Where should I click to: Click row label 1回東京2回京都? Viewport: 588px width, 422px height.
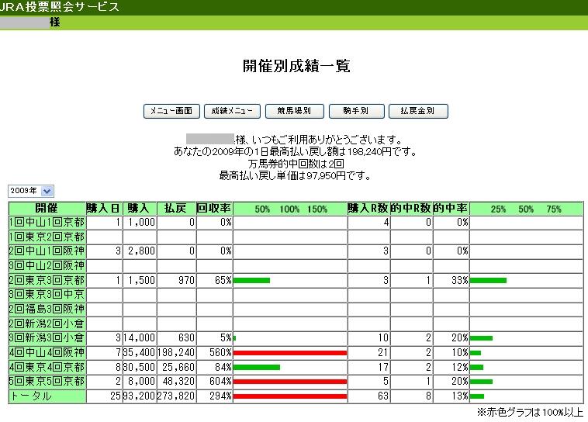coord(47,237)
